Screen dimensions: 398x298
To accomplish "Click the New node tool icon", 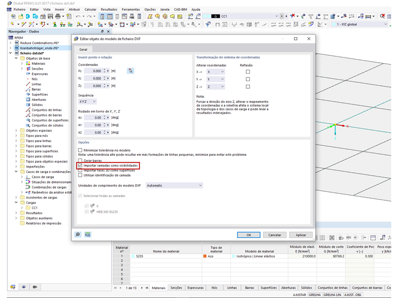I will (12, 25).
